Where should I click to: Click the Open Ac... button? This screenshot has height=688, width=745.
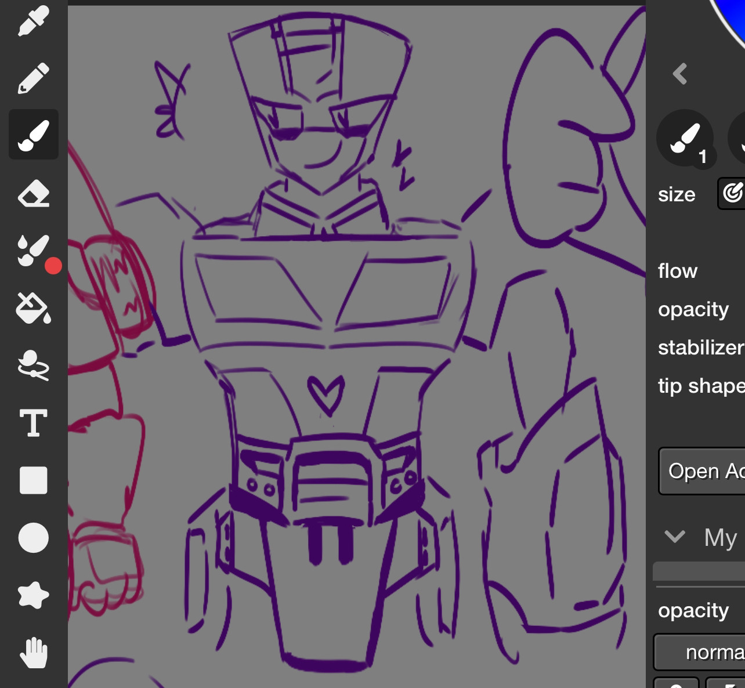(702, 471)
